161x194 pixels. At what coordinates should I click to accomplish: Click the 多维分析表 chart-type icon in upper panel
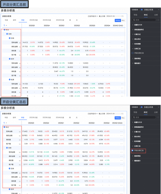142,10
